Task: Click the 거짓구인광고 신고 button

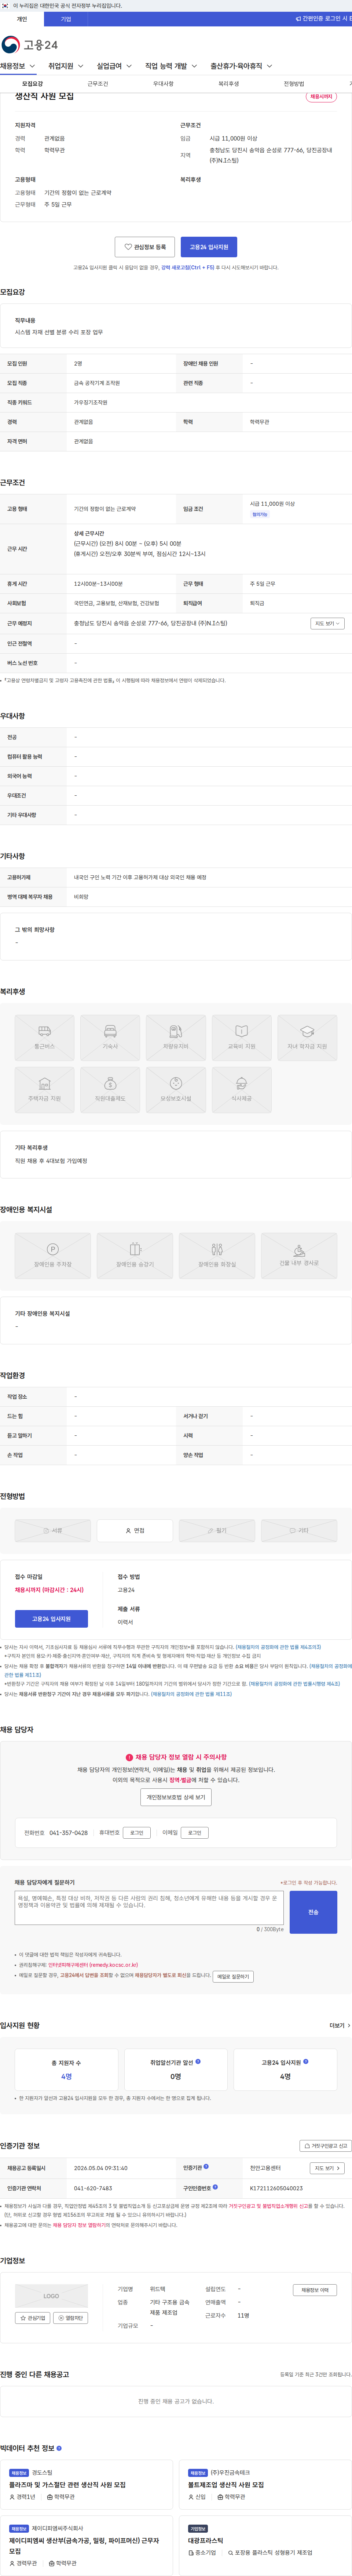Action: coord(326,2146)
